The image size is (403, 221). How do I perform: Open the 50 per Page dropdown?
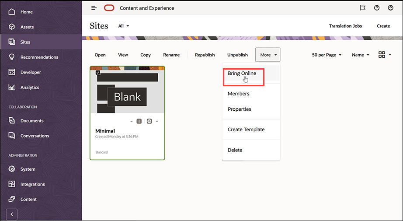[327, 55]
